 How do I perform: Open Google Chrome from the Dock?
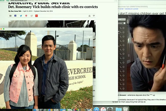click(49, 110)
